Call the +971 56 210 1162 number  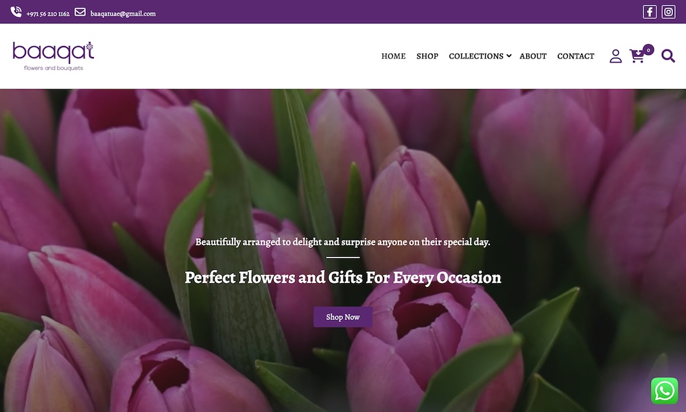48,14
